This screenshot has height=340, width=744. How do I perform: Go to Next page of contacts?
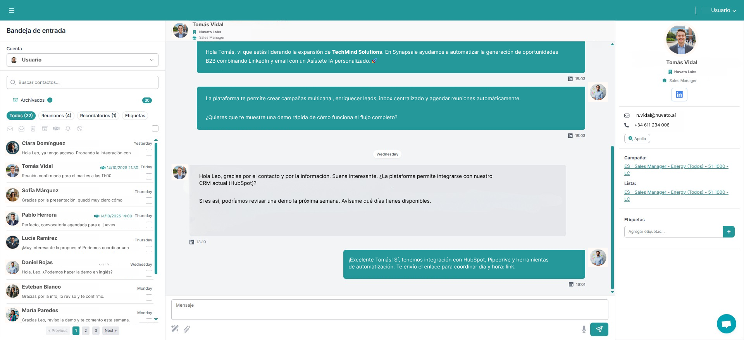click(x=110, y=331)
